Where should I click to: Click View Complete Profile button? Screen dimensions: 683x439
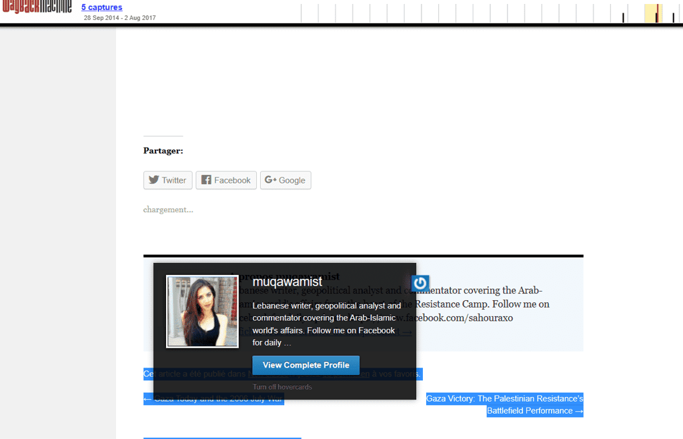point(305,365)
